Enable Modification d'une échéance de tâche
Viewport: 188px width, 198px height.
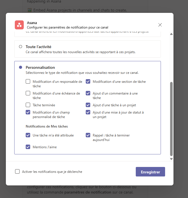pyautogui.click(x=28, y=93)
